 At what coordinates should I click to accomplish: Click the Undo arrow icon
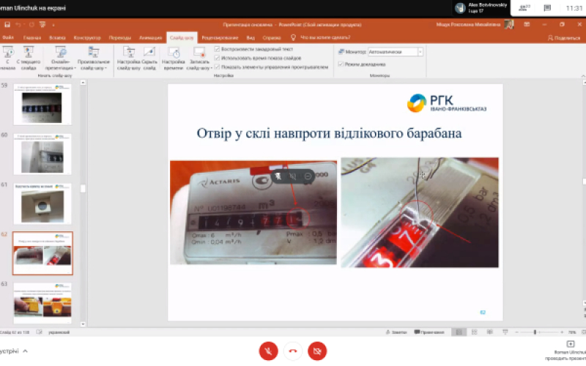18,25
